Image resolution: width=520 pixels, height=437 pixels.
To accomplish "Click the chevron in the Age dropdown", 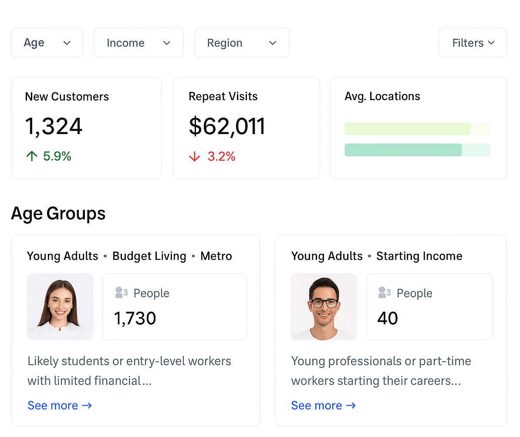I will coord(67,43).
